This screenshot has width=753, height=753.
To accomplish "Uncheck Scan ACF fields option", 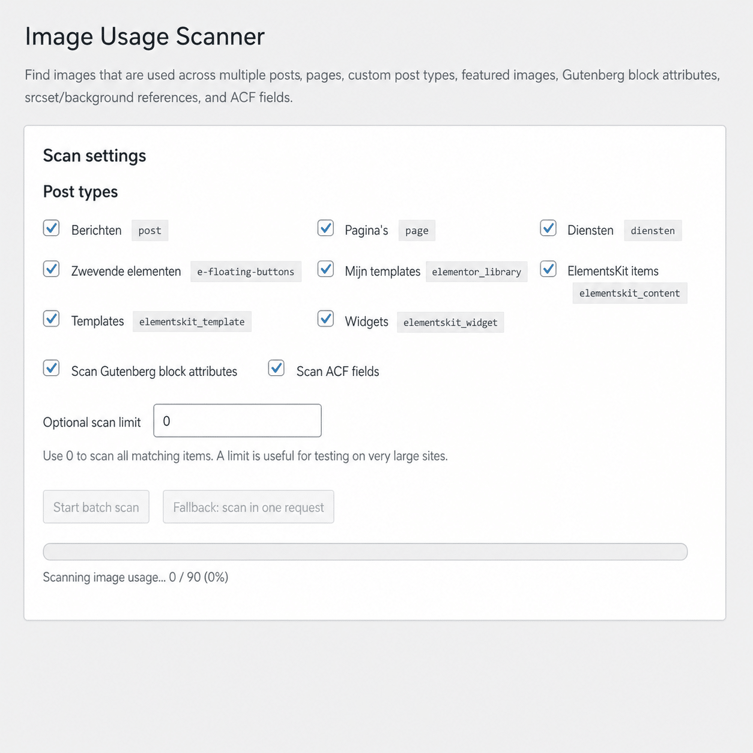I will tap(276, 369).
